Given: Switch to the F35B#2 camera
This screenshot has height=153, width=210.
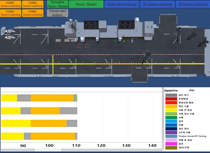Looking at the screenshot, I should 33,4.
